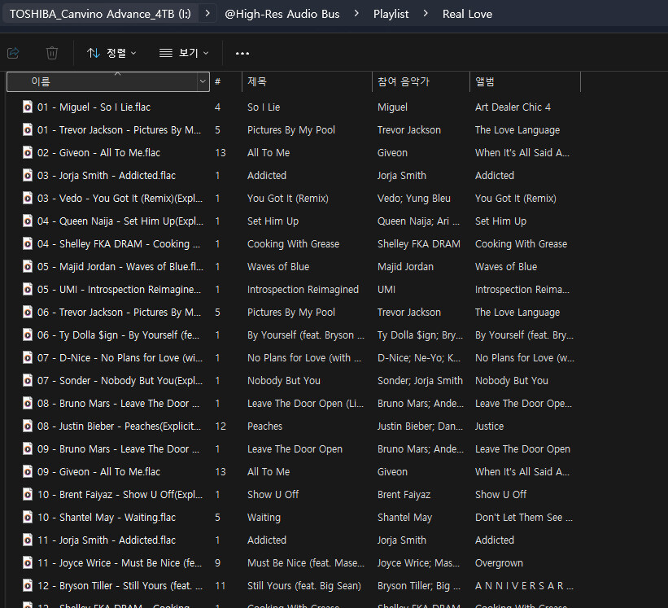Click the 참여 음악가 column header
This screenshot has height=608, width=668.
(x=403, y=82)
